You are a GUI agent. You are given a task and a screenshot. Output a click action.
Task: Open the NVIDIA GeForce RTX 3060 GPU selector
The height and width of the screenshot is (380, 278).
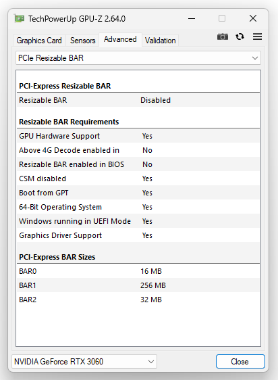tap(84, 362)
